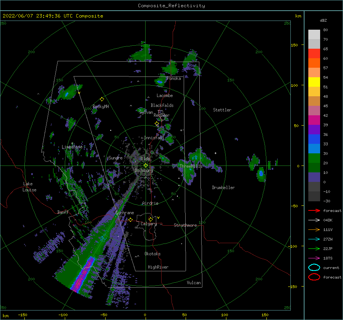Click the Limestone label
This screenshot has width=343, height=320.
(72, 147)
